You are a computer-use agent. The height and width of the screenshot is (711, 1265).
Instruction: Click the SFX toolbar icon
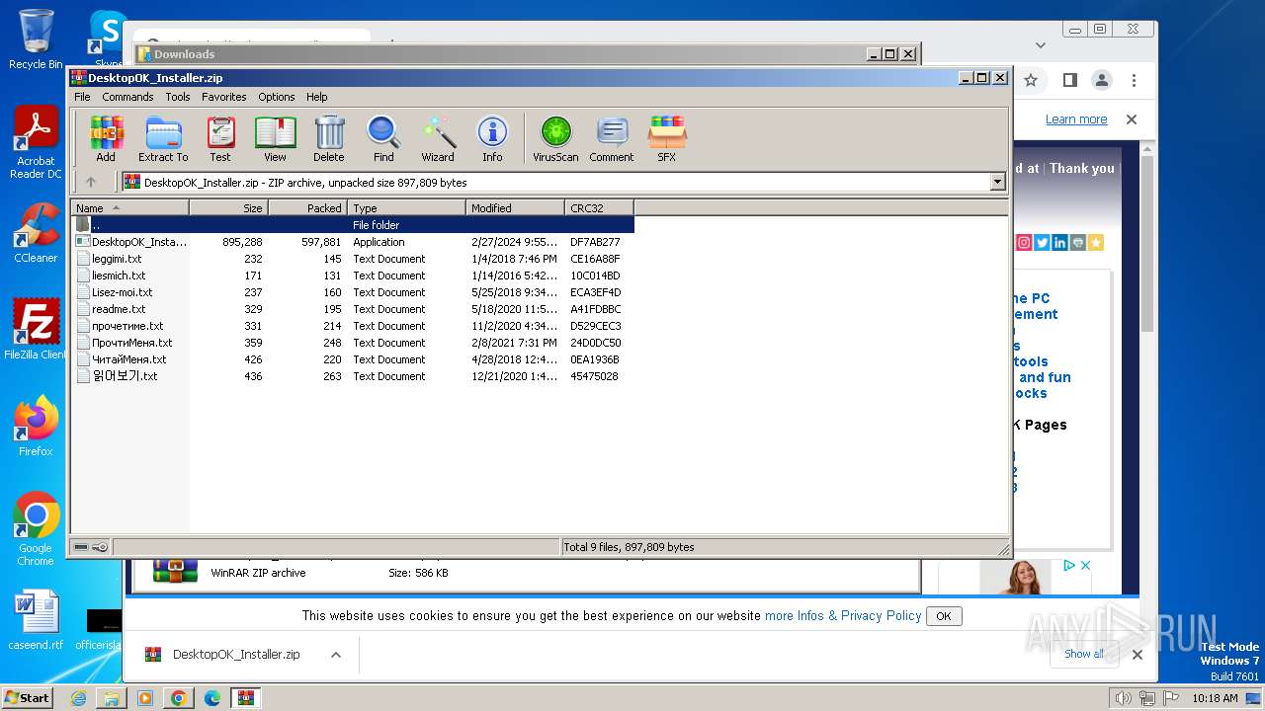(x=667, y=138)
